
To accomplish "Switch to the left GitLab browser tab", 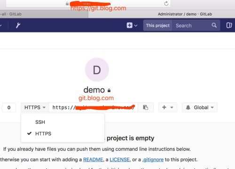I will (44, 14).
